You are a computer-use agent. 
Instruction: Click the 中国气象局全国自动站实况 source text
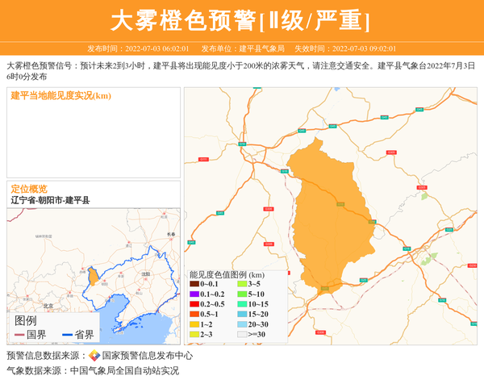pyautogui.click(x=124, y=371)
